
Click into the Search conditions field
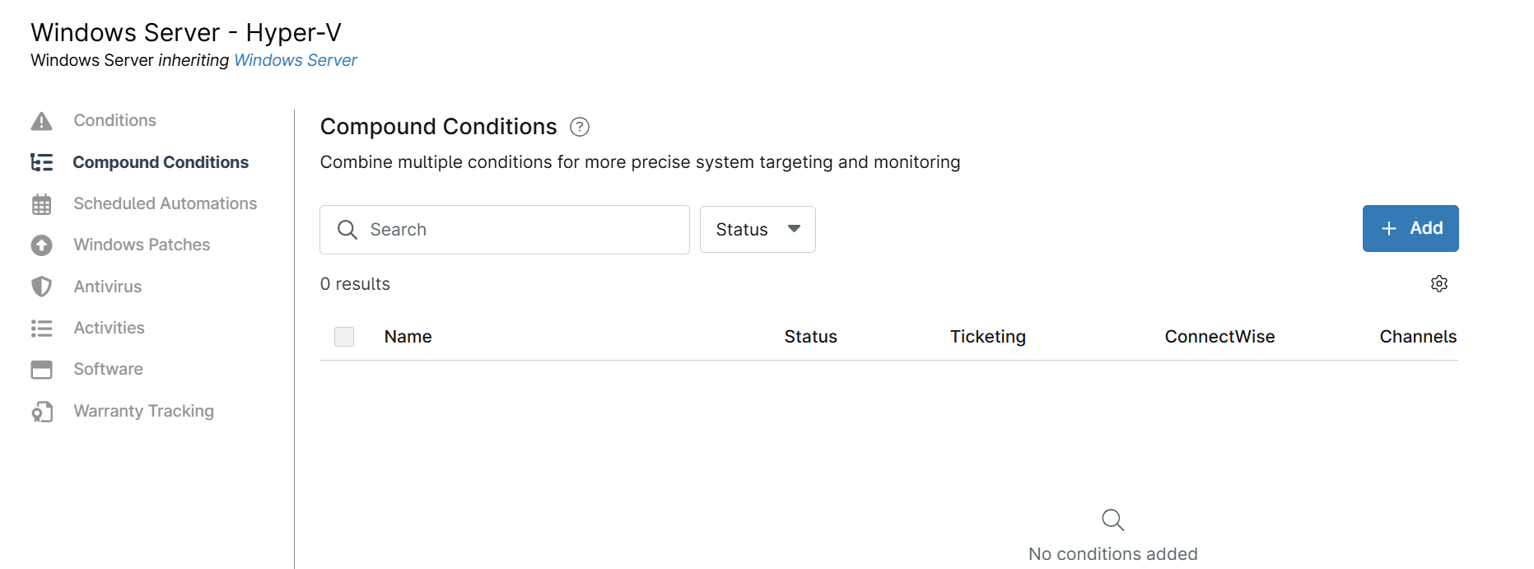505,230
